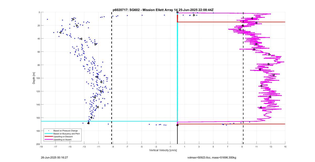Click the marker at zero velocity near 172 m depth
315x162 pixels.
(177, 125)
